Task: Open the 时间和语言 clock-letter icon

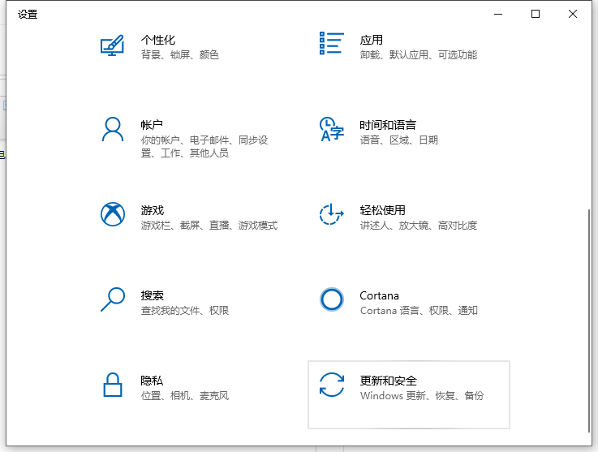Action: pos(331,129)
